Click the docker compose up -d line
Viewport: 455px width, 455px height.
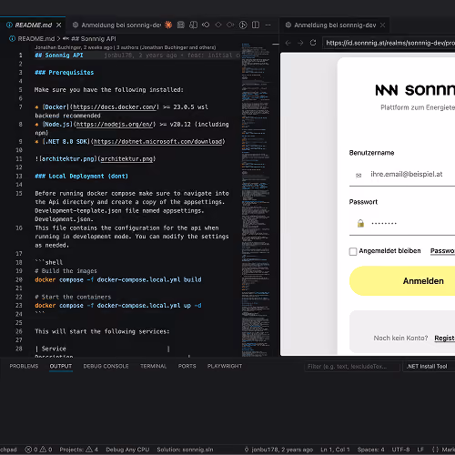tap(118, 306)
